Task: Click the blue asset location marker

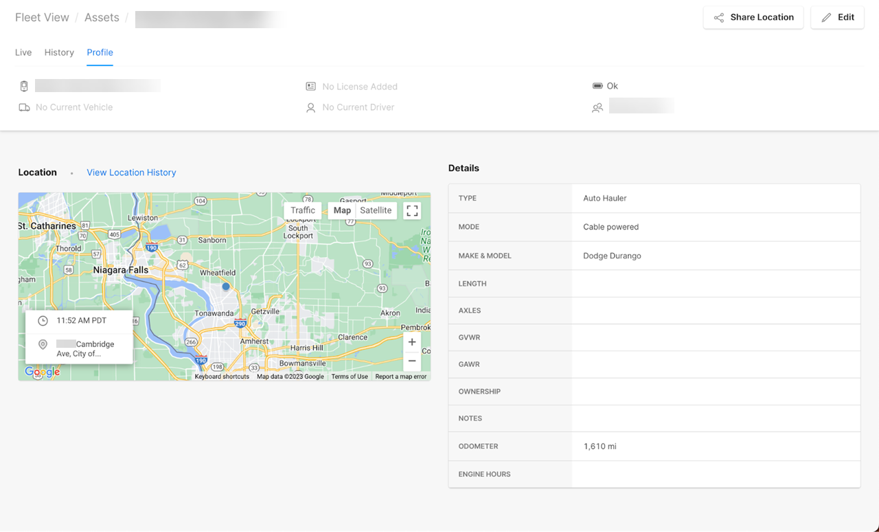Action: (x=226, y=287)
